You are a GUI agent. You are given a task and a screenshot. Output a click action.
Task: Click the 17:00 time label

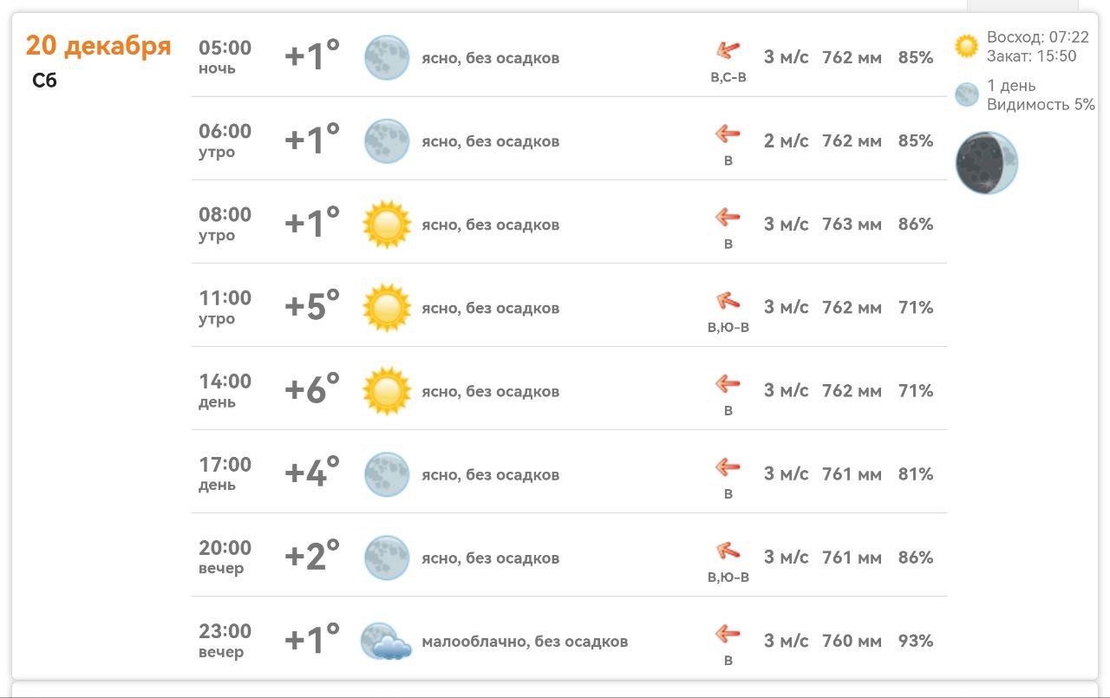[225, 465]
